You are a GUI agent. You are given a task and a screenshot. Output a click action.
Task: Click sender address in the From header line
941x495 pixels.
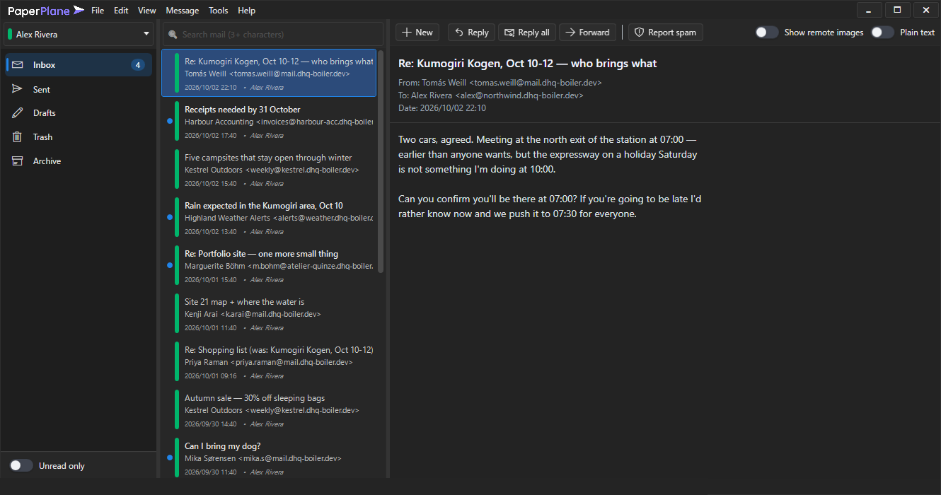[x=536, y=83]
